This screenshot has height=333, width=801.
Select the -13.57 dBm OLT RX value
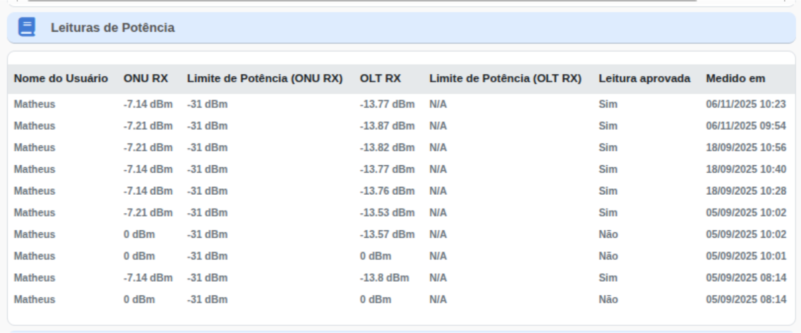click(387, 234)
